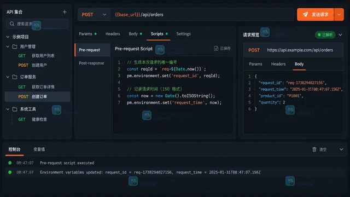Click the 已解析 status badge

pyautogui.click(x=325, y=34)
